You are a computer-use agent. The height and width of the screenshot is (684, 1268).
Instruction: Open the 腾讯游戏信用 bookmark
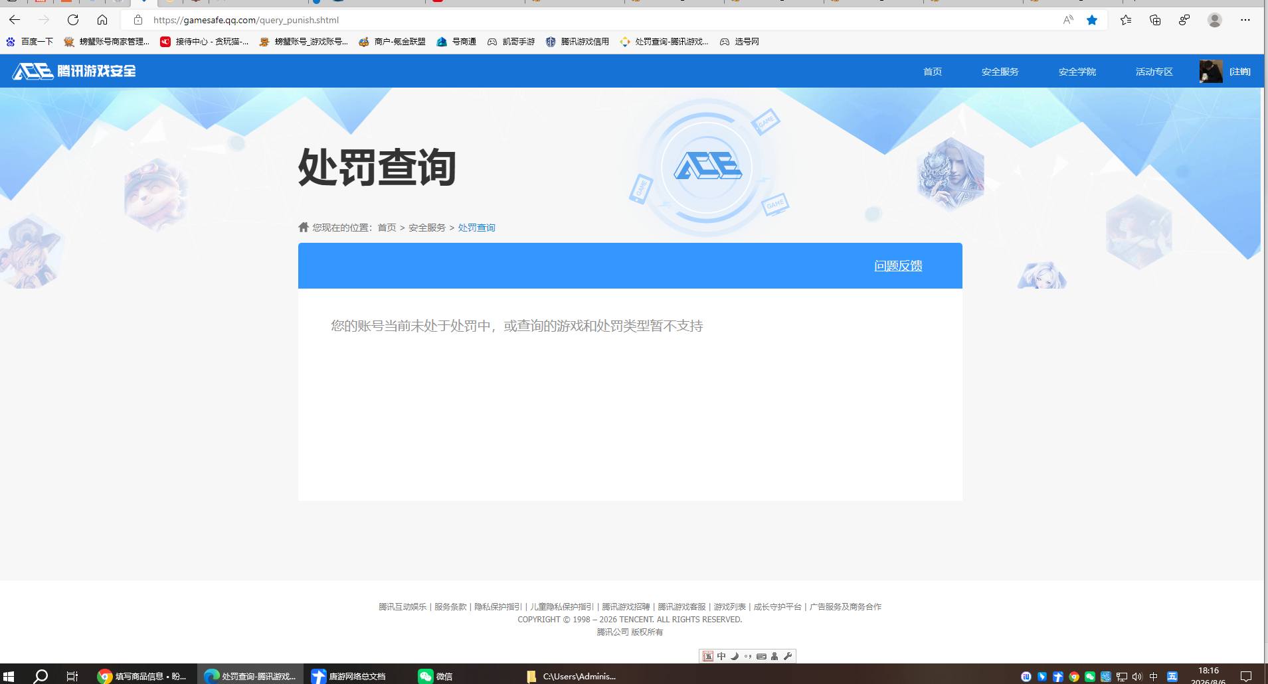pyautogui.click(x=577, y=41)
